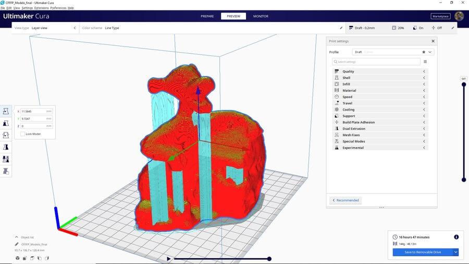
Task: Click the Mesh Fixes icon
Action: click(337, 135)
